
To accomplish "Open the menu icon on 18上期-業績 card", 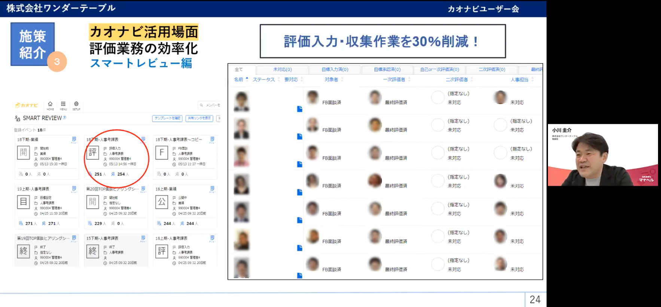I will point(212,189).
